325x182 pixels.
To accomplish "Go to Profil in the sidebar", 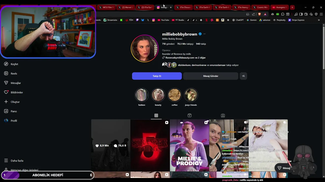I will (10, 121).
